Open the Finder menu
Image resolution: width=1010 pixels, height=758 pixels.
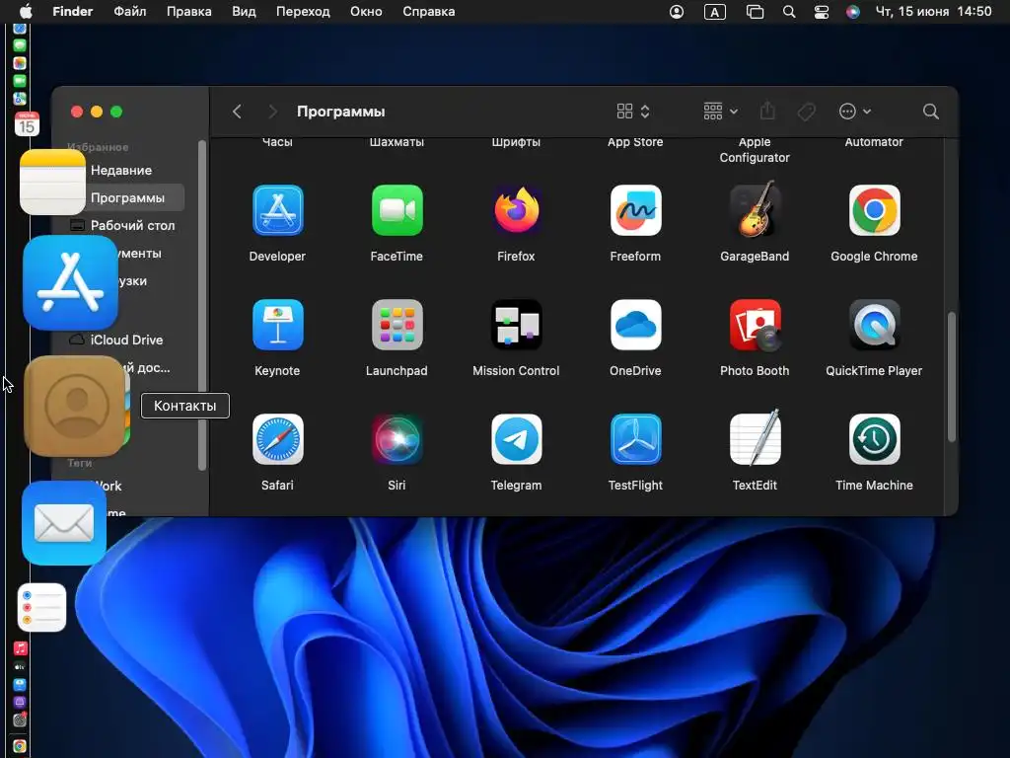click(x=72, y=12)
